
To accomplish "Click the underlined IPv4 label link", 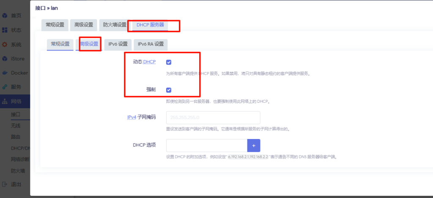I will pyautogui.click(x=132, y=118).
